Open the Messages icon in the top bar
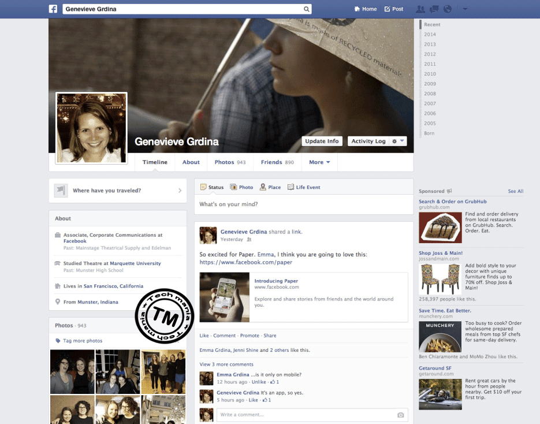This screenshot has width=540, height=424. [x=433, y=9]
